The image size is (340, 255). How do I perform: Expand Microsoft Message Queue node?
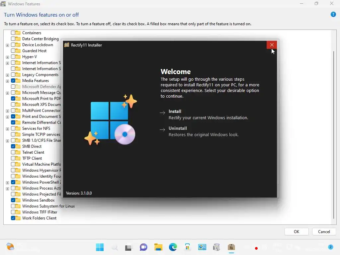tap(7, 93)
